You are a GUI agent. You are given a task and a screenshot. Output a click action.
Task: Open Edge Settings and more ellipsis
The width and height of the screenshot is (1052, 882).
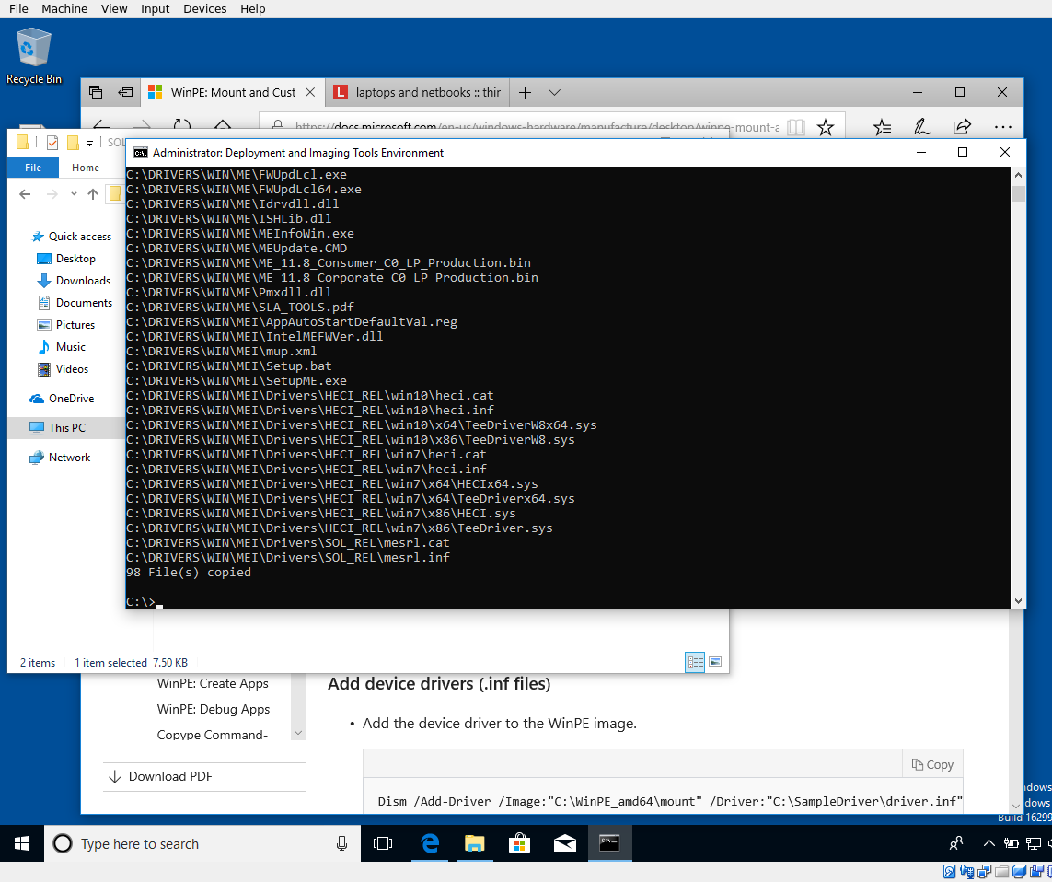point(1003,127)
